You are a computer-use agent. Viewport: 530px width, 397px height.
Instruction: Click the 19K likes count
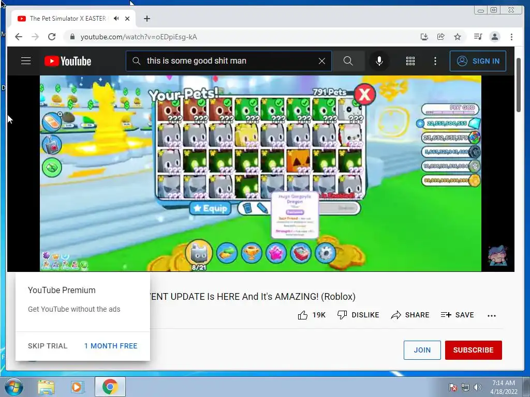(319, 315)
